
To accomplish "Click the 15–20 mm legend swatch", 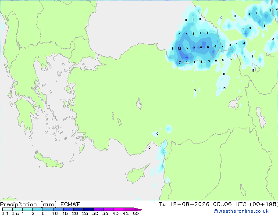I will [x=68, y=209].
